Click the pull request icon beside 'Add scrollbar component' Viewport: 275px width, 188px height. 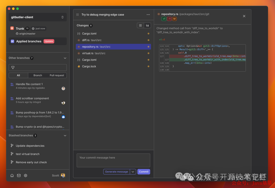pos(12,98)
